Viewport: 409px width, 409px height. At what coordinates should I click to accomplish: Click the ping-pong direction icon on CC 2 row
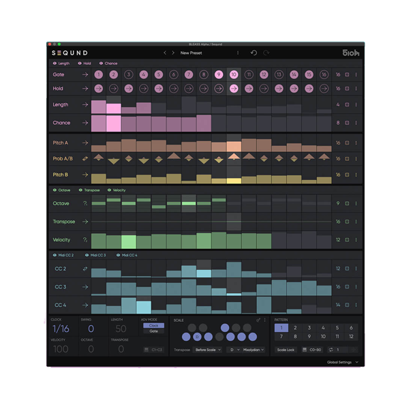pos(85,269)
